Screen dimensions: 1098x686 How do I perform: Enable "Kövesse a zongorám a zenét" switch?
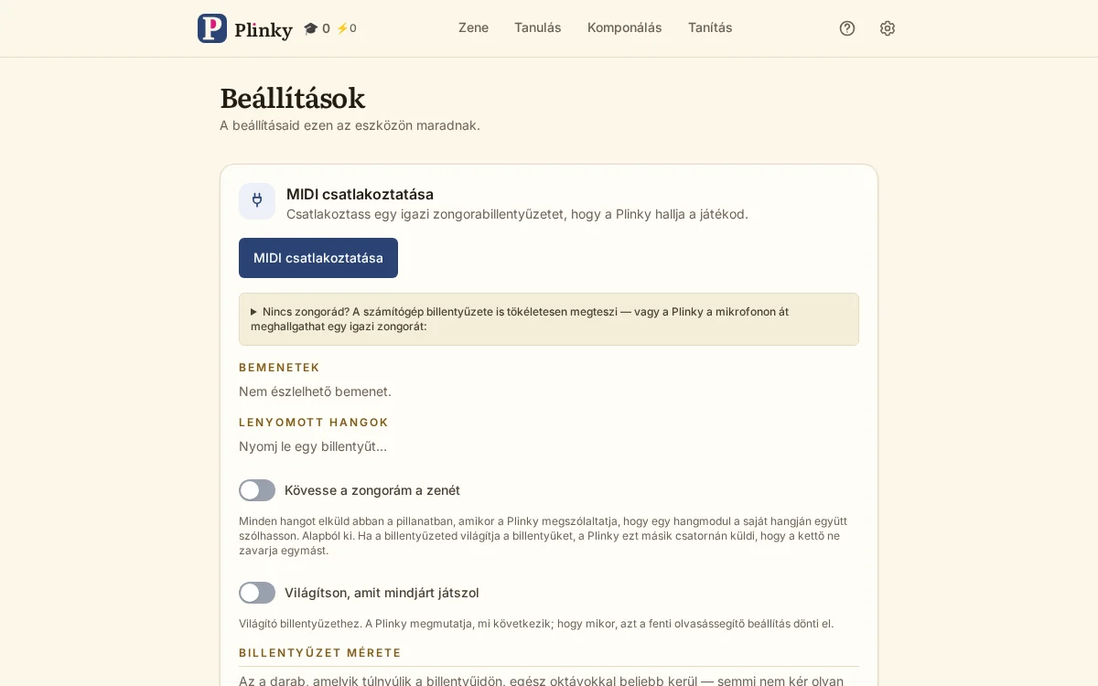pos(257,490)
